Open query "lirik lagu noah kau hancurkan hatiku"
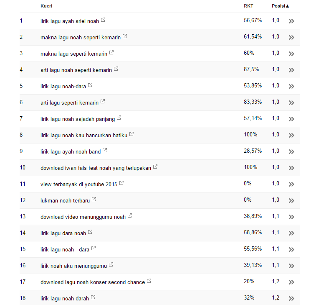This screenshot has height=305, width=311. pyautogui.click(x=83, y=135)
